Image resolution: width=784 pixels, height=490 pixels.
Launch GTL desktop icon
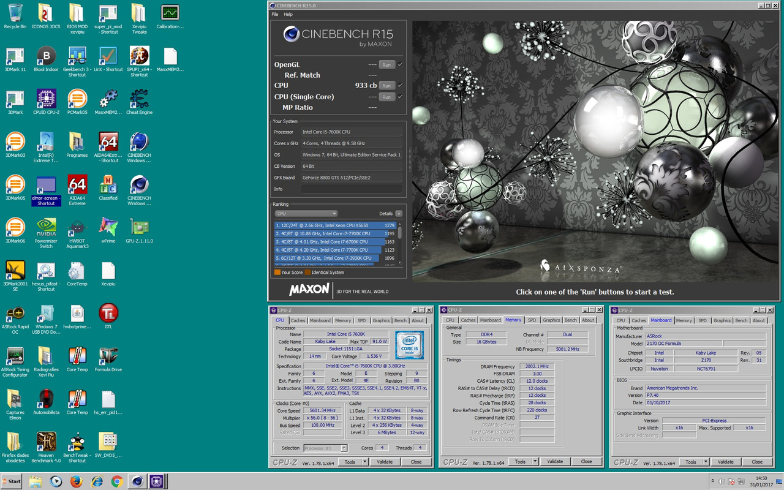[x=108, y=313]
